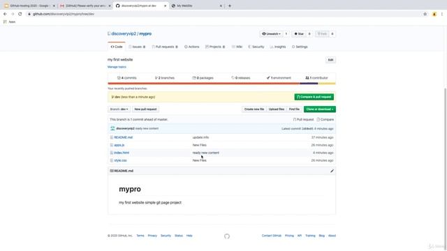Open the Pull requests tab
The image size is (447, 251).
point(165,47)
